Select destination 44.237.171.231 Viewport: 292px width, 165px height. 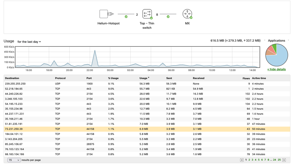14,114
